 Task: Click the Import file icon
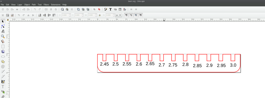click(24, 10)
